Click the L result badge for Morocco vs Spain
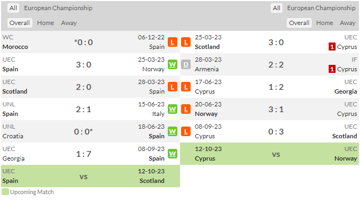 [173, 43]
